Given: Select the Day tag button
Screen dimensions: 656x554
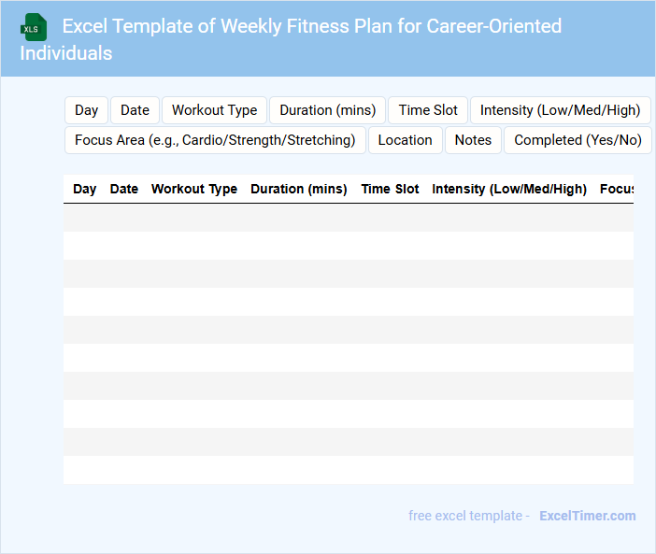Looking at the screenshot, I should (87, 110).
